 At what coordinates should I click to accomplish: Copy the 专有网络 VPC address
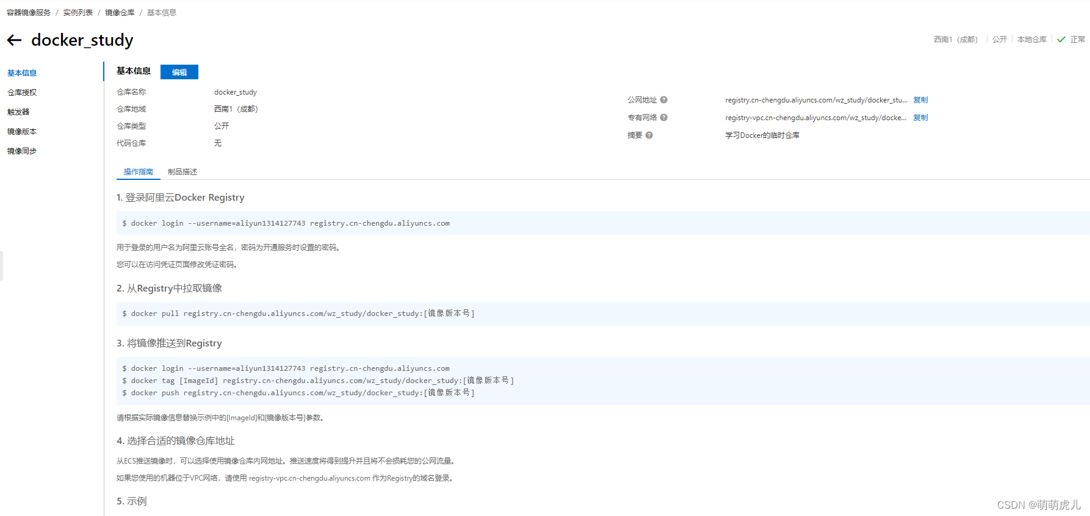coord(920,118)
